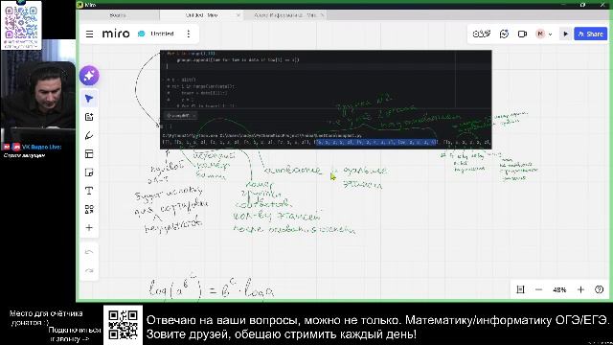Select the Pen drawing tool
The height and width of the screenshot is (345, 613).
coord(89,135)
